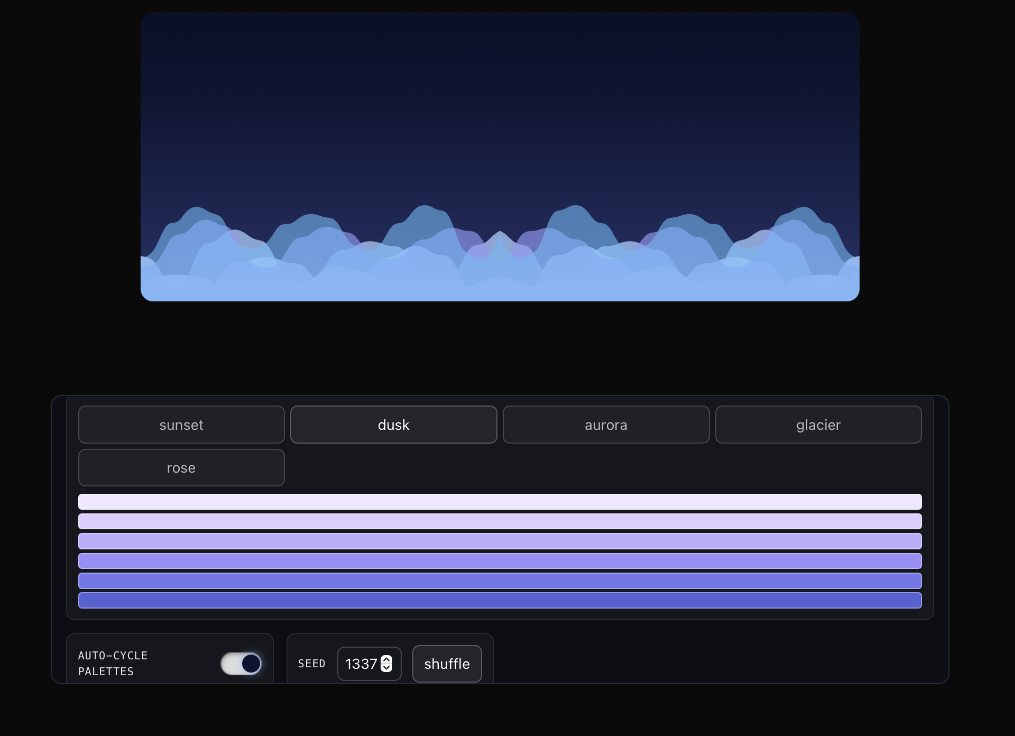Screen dimensions: 1015x736
Task: Pick the glacier palette
Action: [818, 425]
